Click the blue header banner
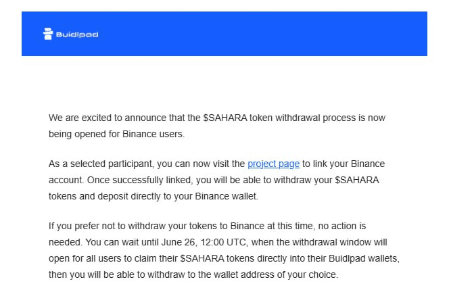 [x=224, y=34]
